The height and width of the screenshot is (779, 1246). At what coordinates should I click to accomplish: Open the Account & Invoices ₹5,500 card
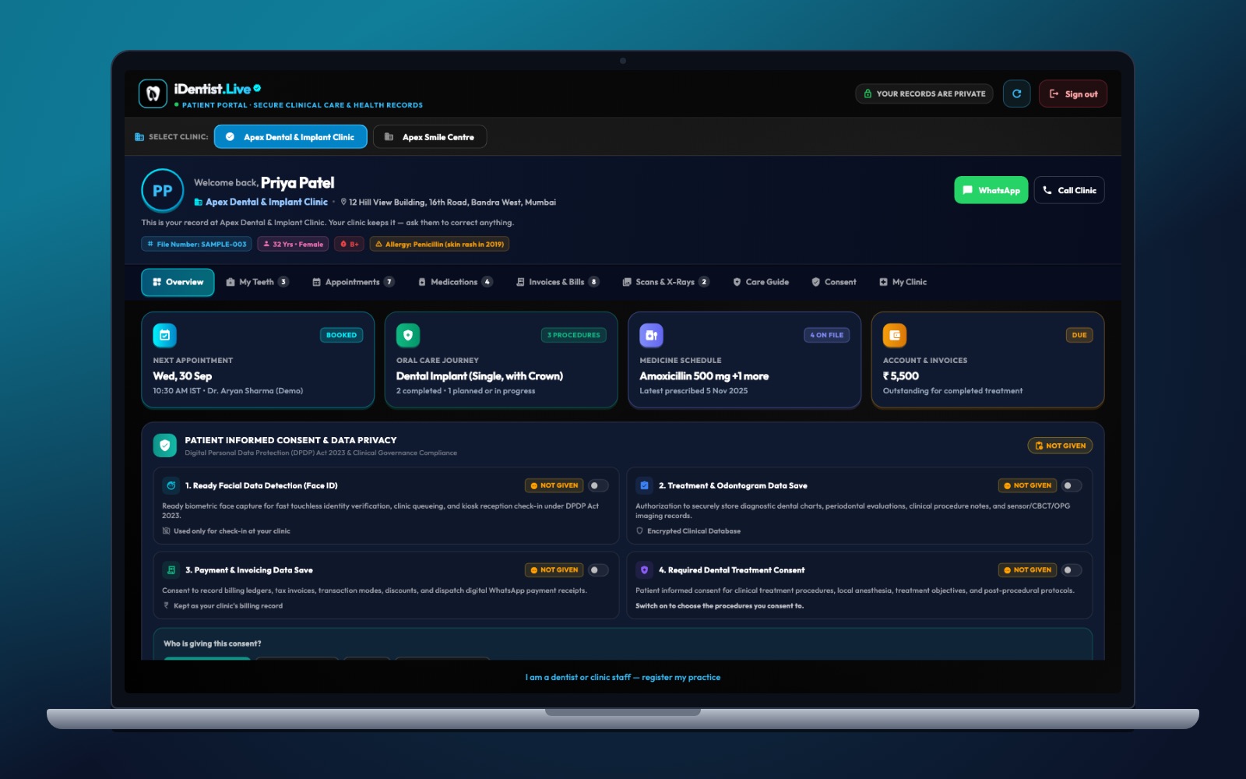pyautogui.click(x=987, y=360)
